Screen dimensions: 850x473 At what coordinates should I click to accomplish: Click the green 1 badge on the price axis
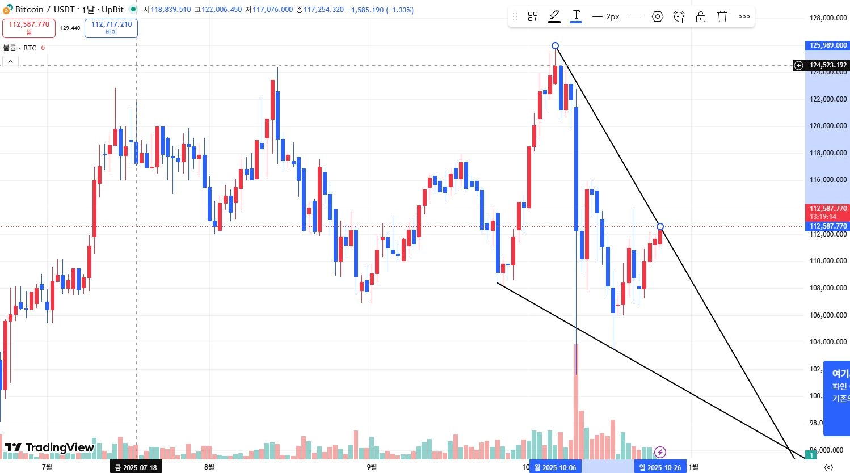pos(812,455)
